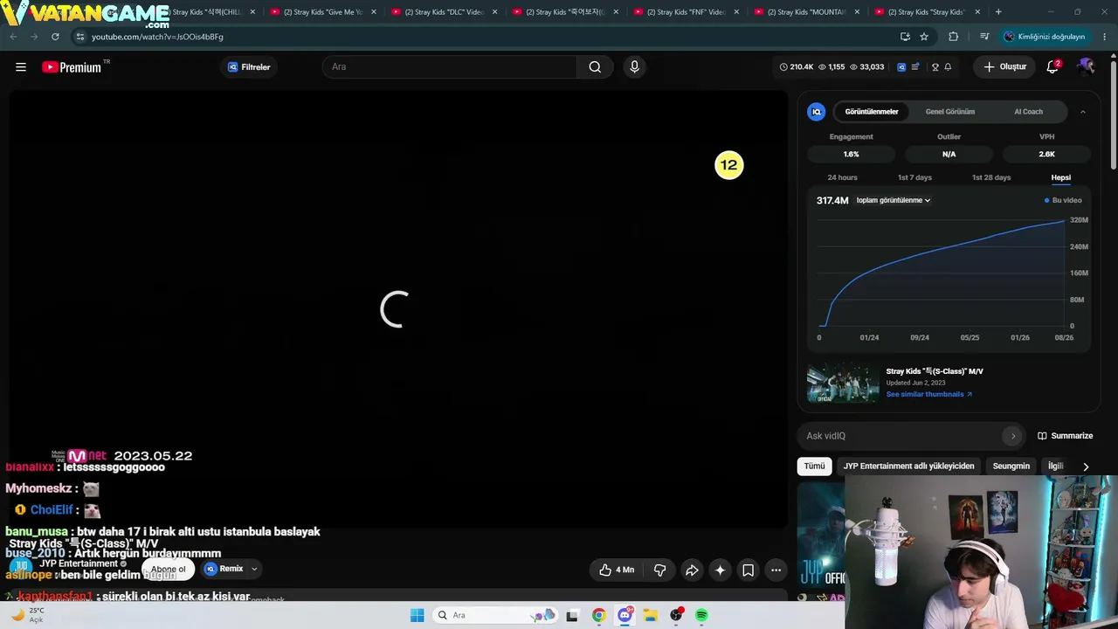1118x629 pixels.
Task: Click the sparkle icon next to share
Action: [x=720, y=570]
